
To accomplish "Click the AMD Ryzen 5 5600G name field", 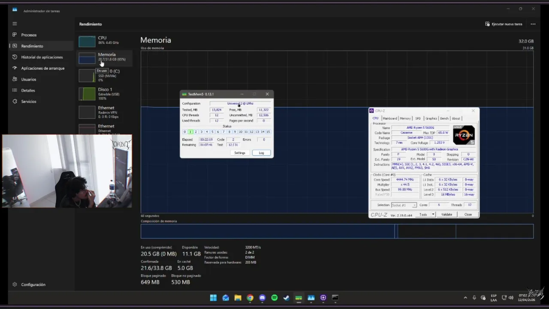I will (419, 128).
